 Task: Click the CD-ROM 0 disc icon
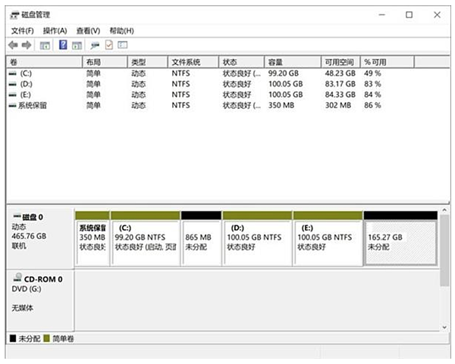point(17,278)
